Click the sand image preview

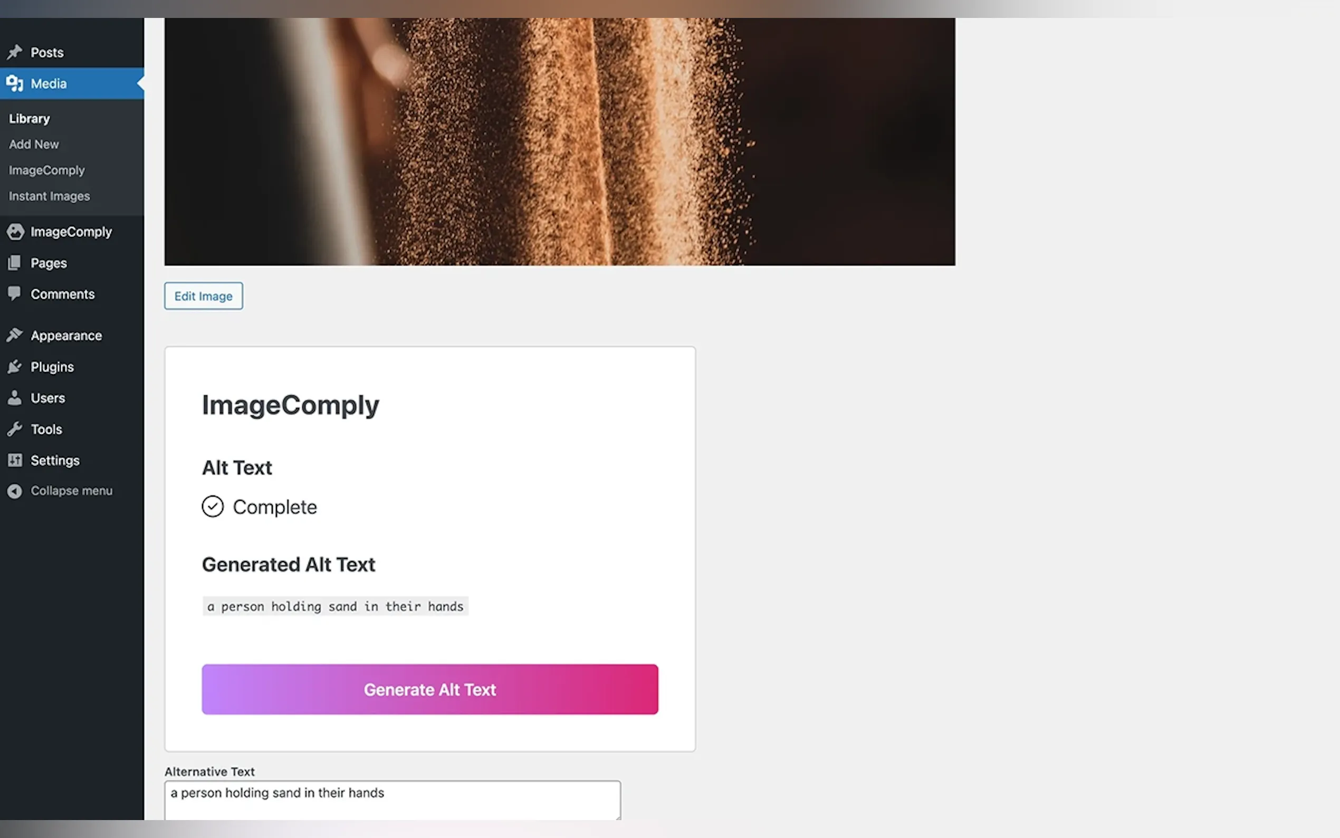point(560,141)
